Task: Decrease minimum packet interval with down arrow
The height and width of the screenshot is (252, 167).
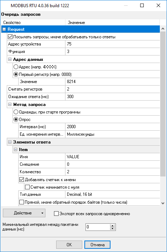Action: coord(113,228)
